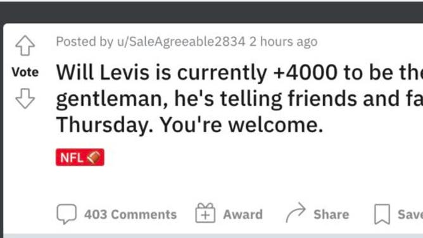Click the "Posted by" text
423x238 pixels.
(84, 42)
